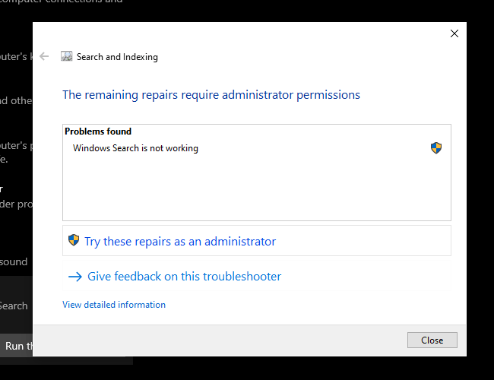The height and width of the screenshot is (380, 494).
Task: Click the gray footer bar beside Close
Action: click(x=220, y=340)
